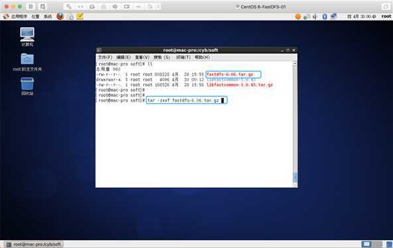Open root 的主文件夹 desktop folder
This screenshot has width=393, height=248.
27,62
